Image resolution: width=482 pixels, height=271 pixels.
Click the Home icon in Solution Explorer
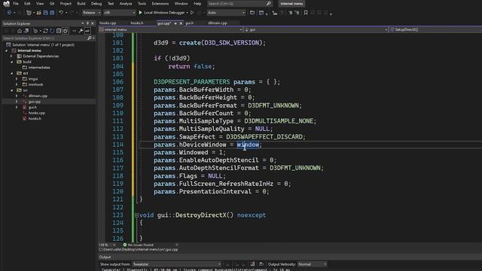[20, 31]
